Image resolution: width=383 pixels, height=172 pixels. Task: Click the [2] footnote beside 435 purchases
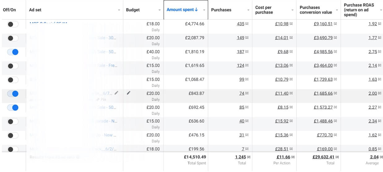click(247, 24)
